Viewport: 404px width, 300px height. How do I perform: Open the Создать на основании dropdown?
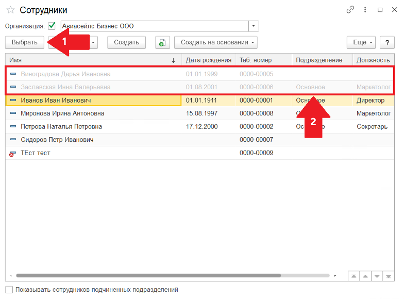215,42
